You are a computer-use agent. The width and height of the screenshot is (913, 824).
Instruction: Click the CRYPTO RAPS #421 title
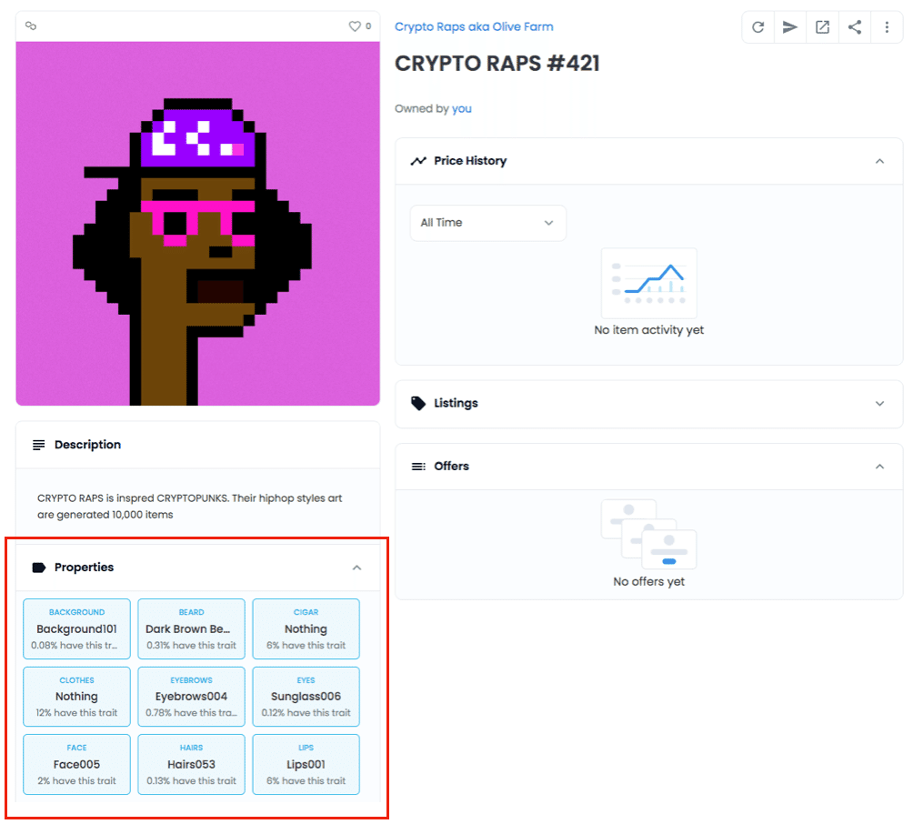coord(497,64)
